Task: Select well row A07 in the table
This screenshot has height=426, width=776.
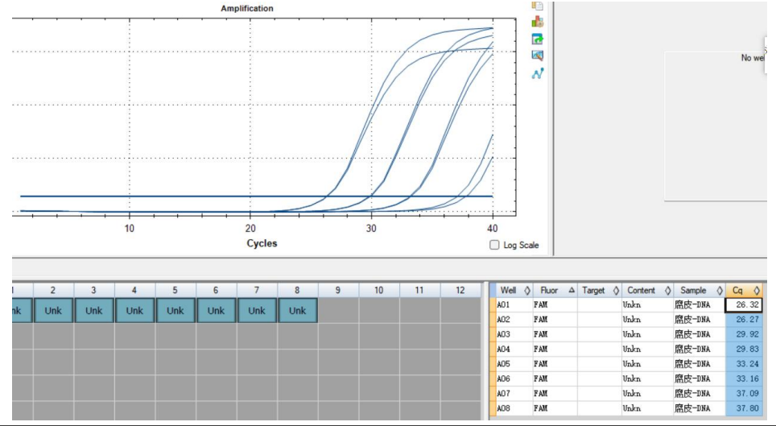Action: (626, 394)
